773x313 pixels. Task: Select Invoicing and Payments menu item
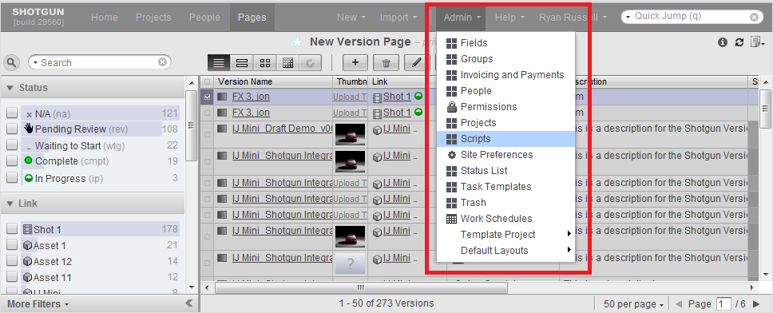pyautogui.click(x=505, y=75)
